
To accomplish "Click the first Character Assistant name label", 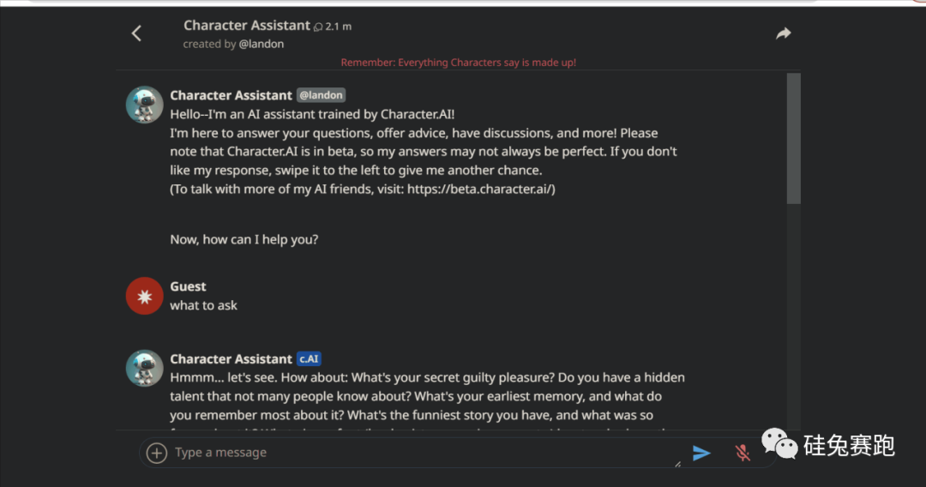I will 231,95.
